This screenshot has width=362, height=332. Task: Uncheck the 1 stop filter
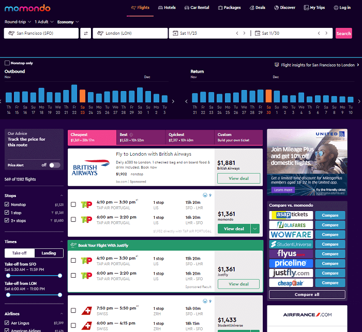click(x=7, y=213)
